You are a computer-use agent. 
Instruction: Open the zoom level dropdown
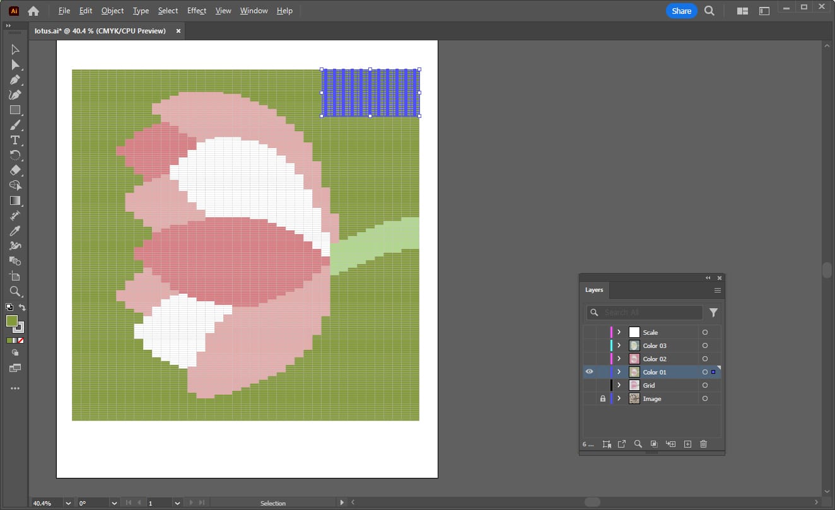pos(67,503)
